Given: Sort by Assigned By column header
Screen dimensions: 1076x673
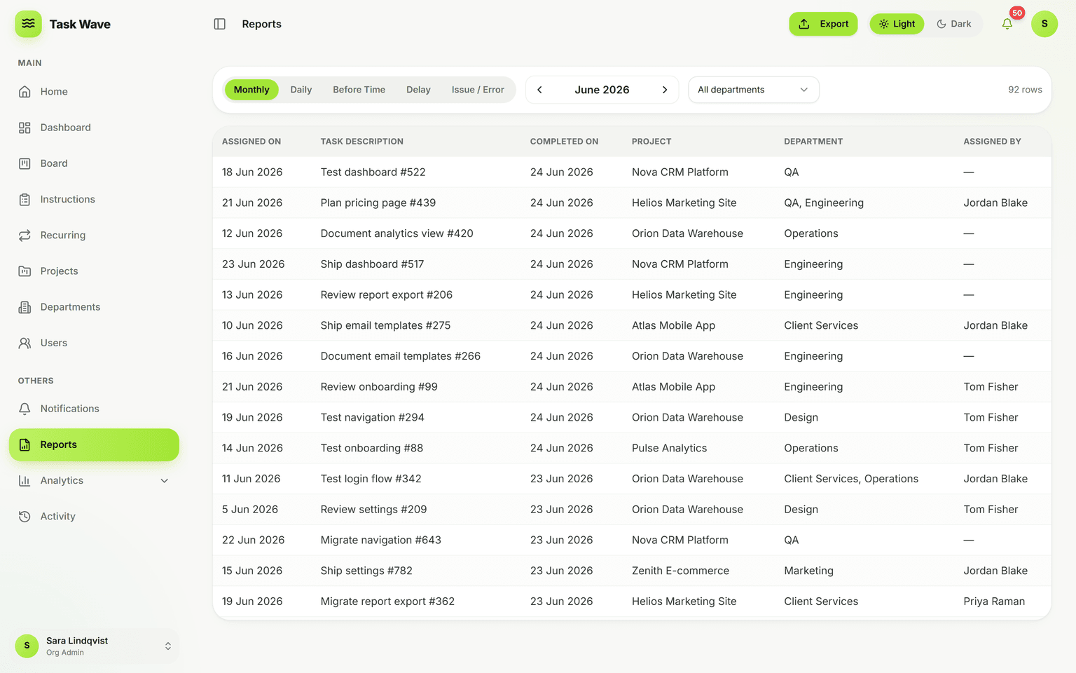Looking at the screenshot, I should 992,142.
